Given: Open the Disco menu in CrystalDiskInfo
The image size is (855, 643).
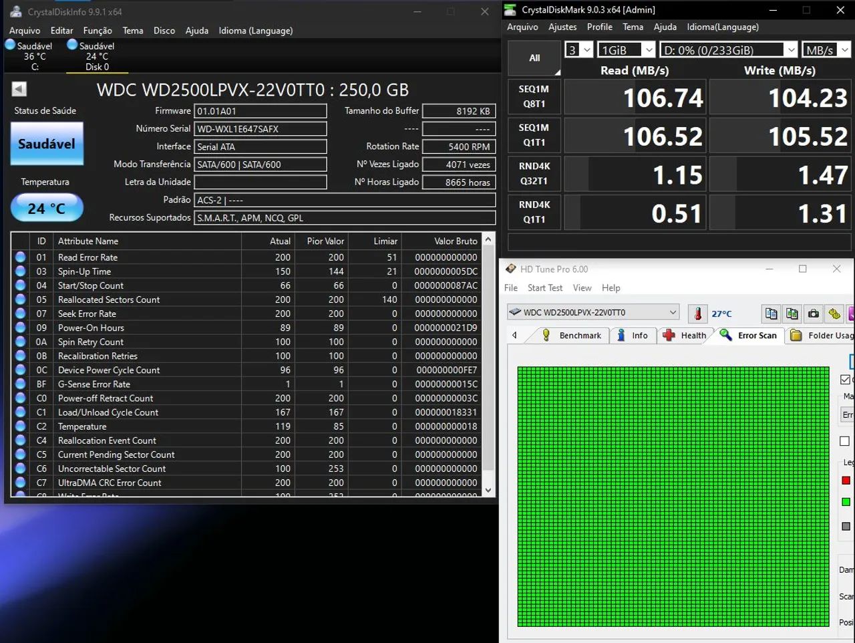Looking at the screenshot, I should (x=164, y=31).
